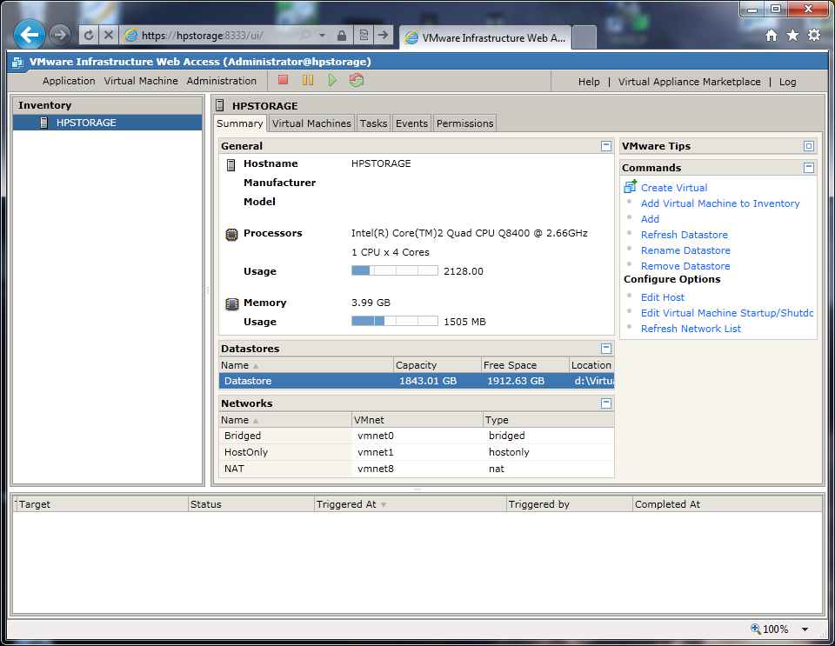Collapse the Networks panel
This screenshot has height=646, width=835.
606,403
